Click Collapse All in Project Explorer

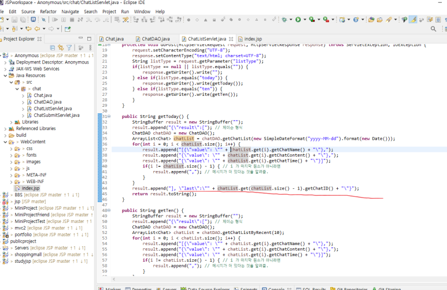coord(53,47)
